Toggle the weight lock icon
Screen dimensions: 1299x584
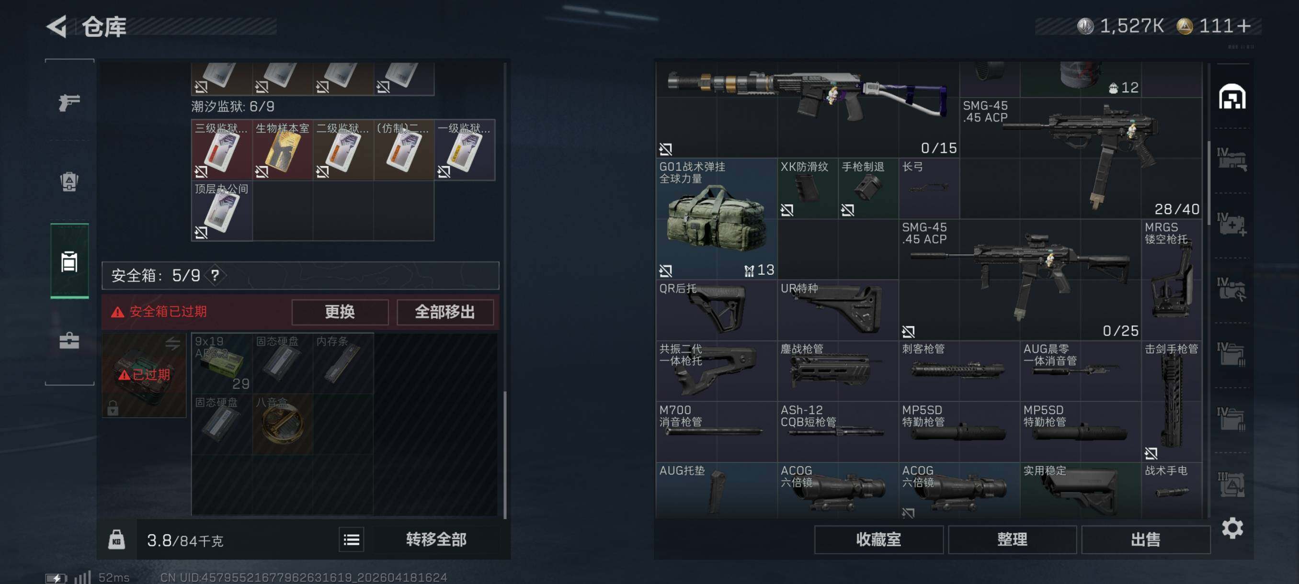pos(116,539)
